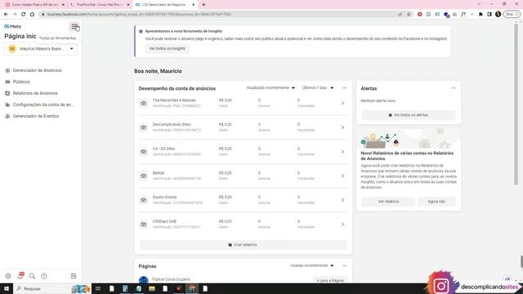Click Criar relatório button
523x294 pixels.
243,245
